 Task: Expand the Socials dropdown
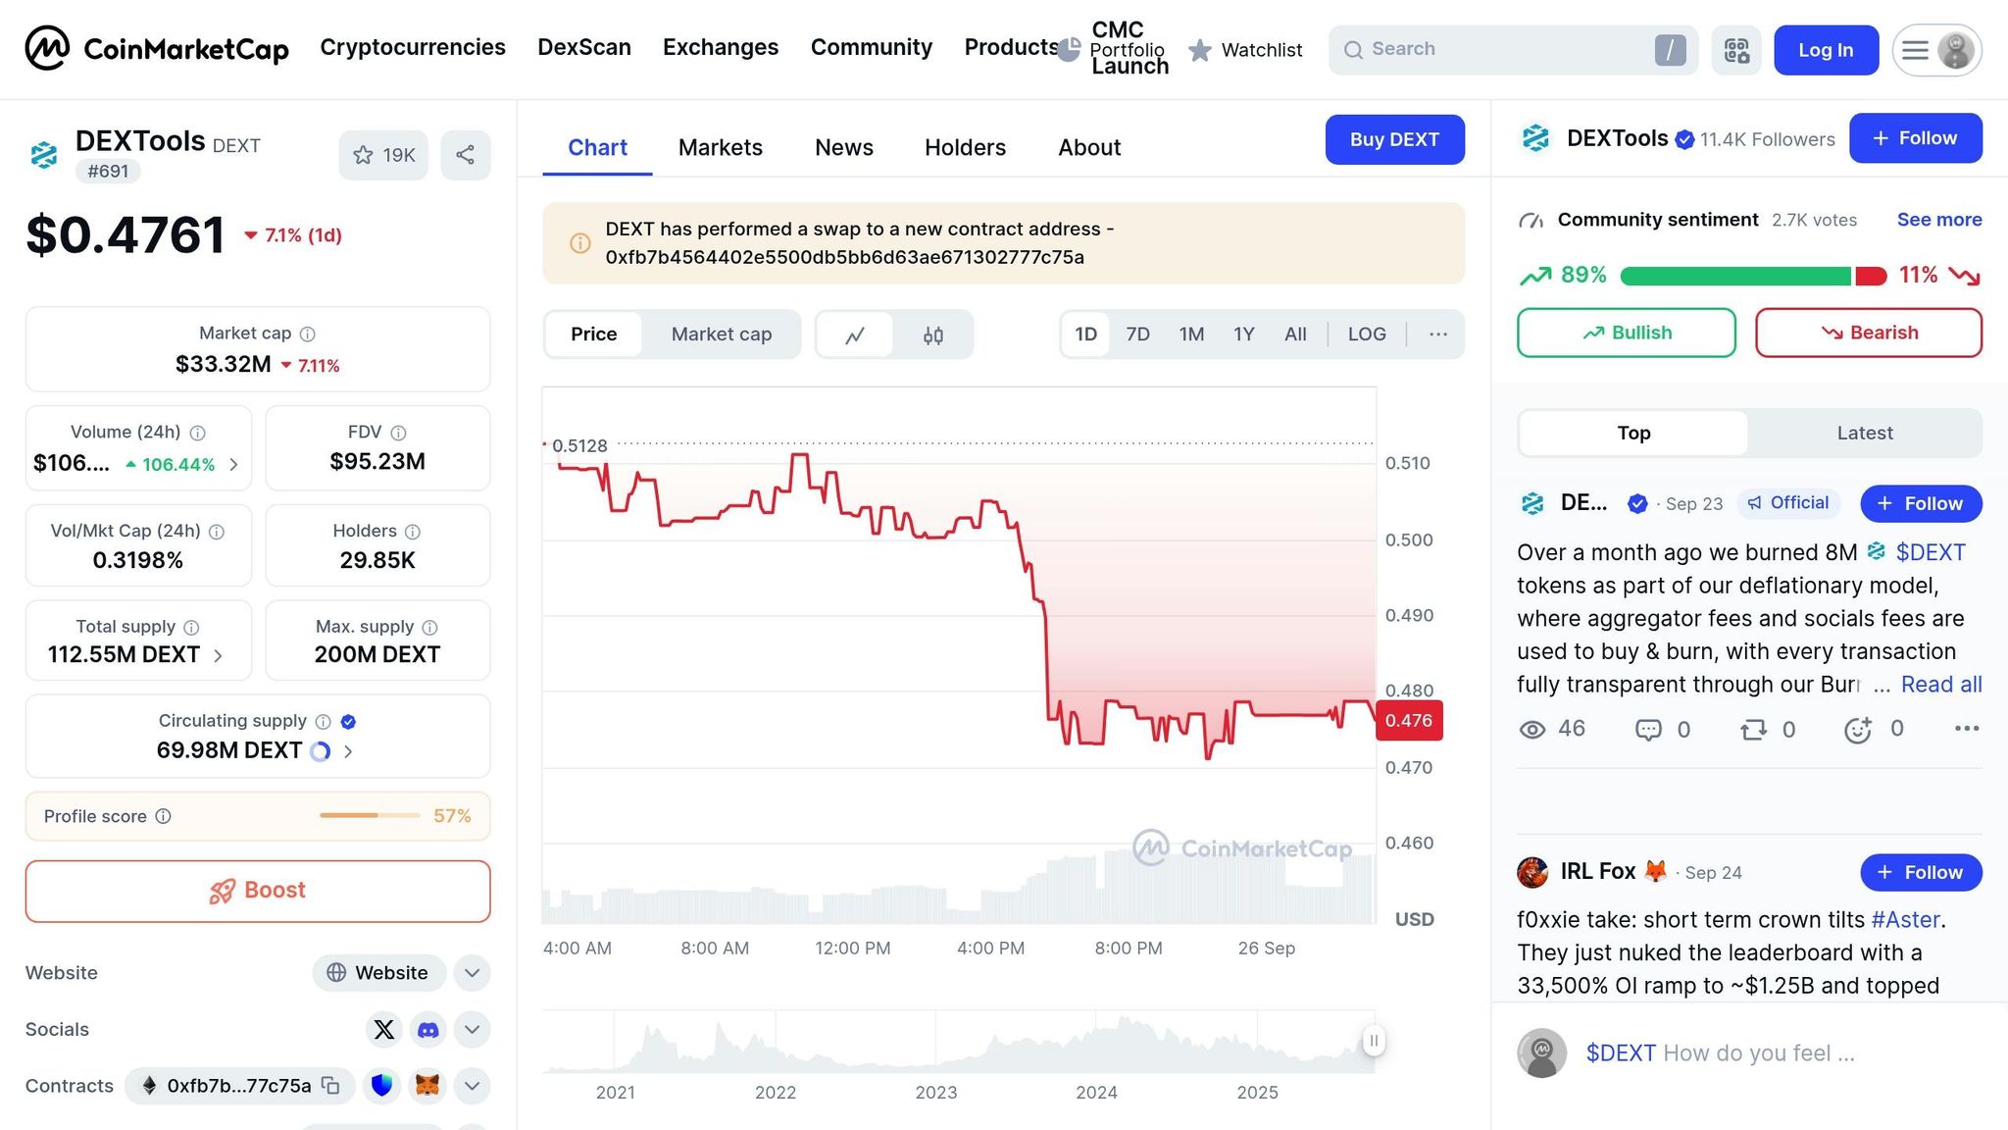coord(472,1029)
